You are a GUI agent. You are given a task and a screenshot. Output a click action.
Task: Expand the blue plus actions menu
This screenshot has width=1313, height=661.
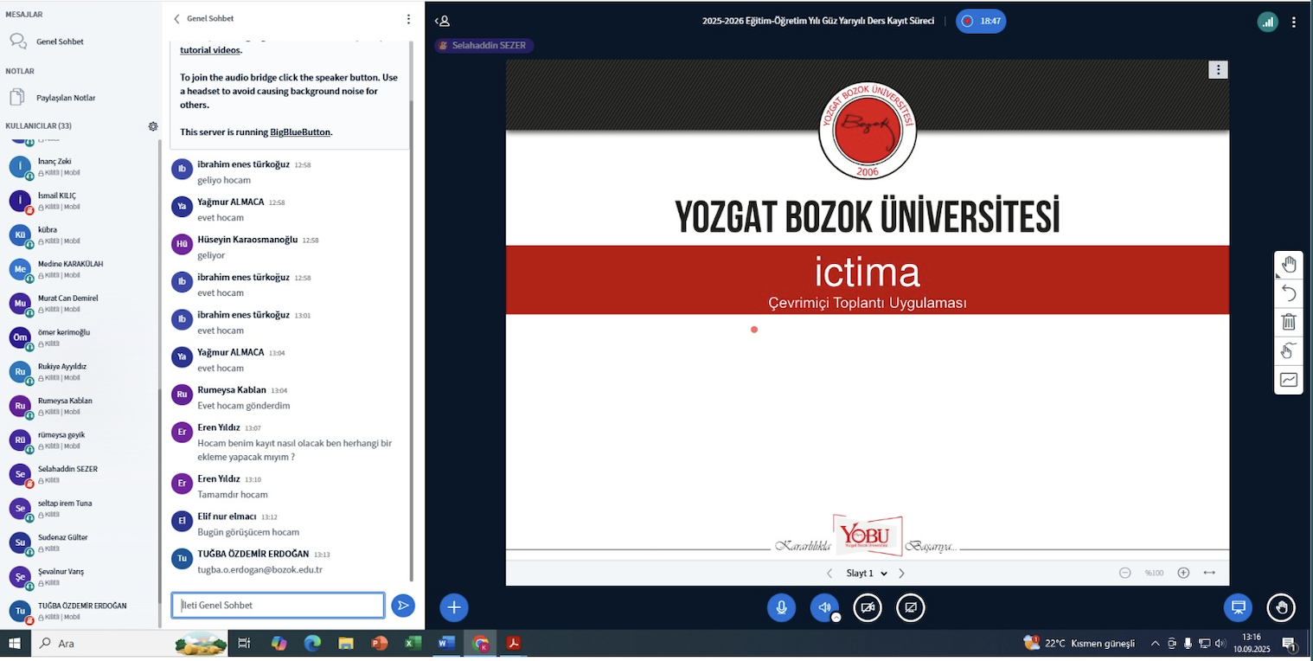[454, 607]
